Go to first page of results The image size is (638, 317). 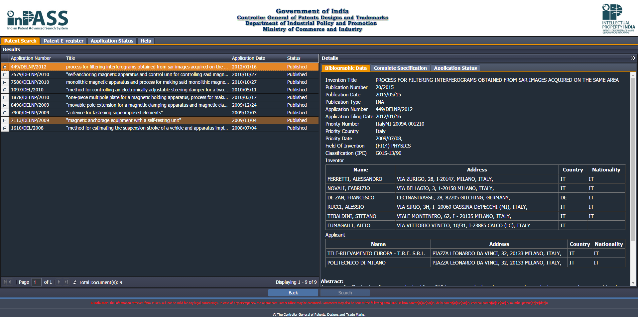tap(5, 282)
